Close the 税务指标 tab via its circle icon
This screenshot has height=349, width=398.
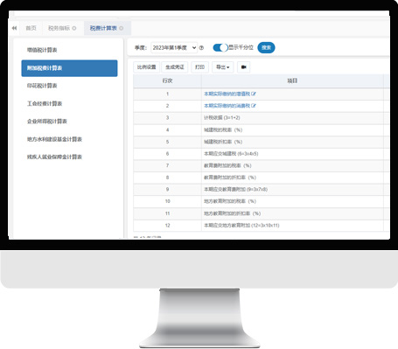point(74,28)
